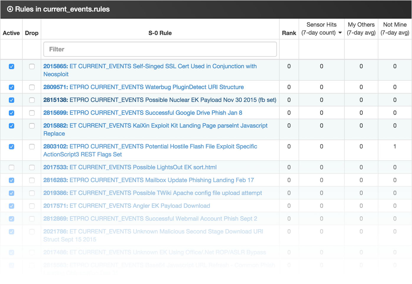
Task: Enable Drop for rule 2809571
Action: [32, 87]
